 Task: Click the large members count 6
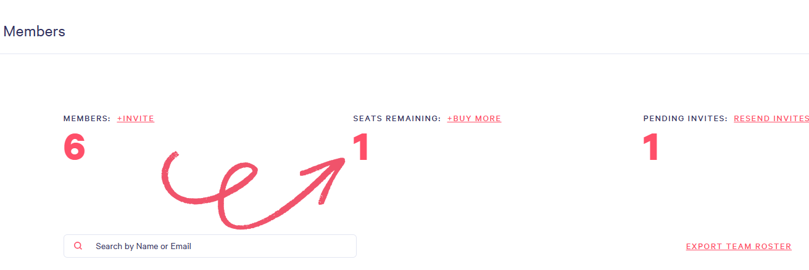click(x=74, y=148)
